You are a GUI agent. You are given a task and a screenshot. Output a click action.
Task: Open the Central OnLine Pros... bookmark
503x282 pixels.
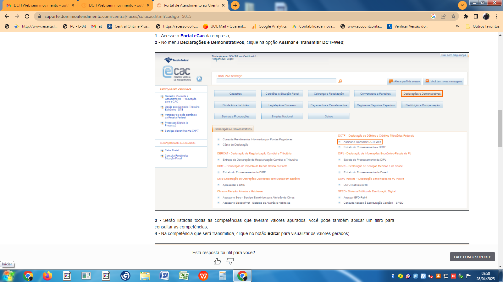tap(129, 26)
